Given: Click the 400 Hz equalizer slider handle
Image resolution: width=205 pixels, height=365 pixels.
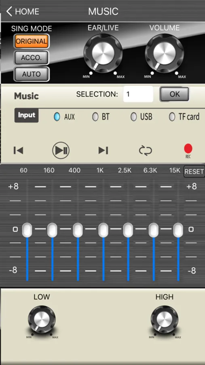Looking at the screenshot, I should click(78, 230).
